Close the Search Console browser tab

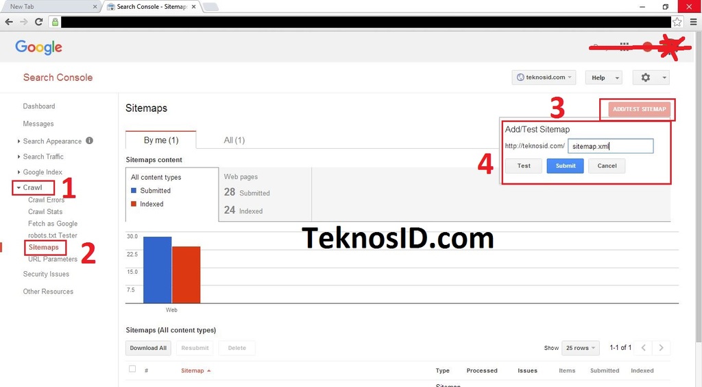tap(193, 7)
